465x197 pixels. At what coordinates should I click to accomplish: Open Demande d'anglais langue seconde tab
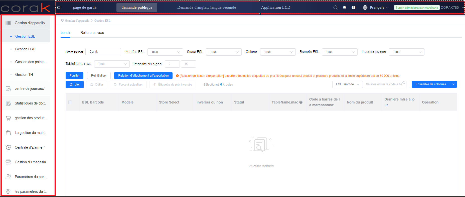coord(207,7)
